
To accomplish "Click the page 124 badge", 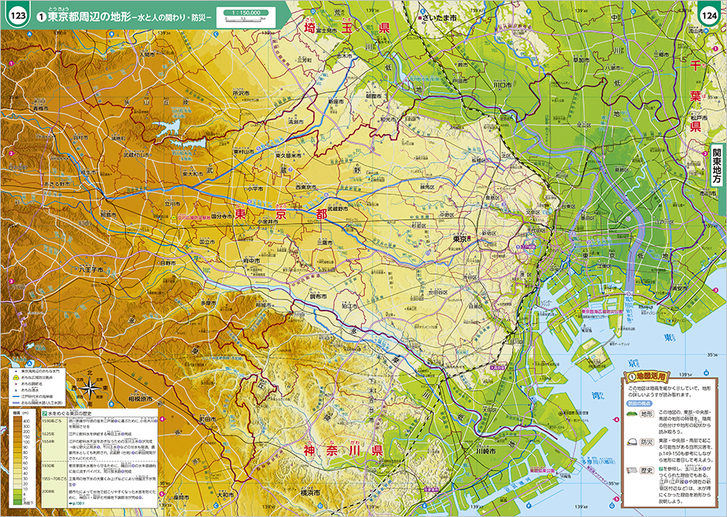I will pos(709,15).
